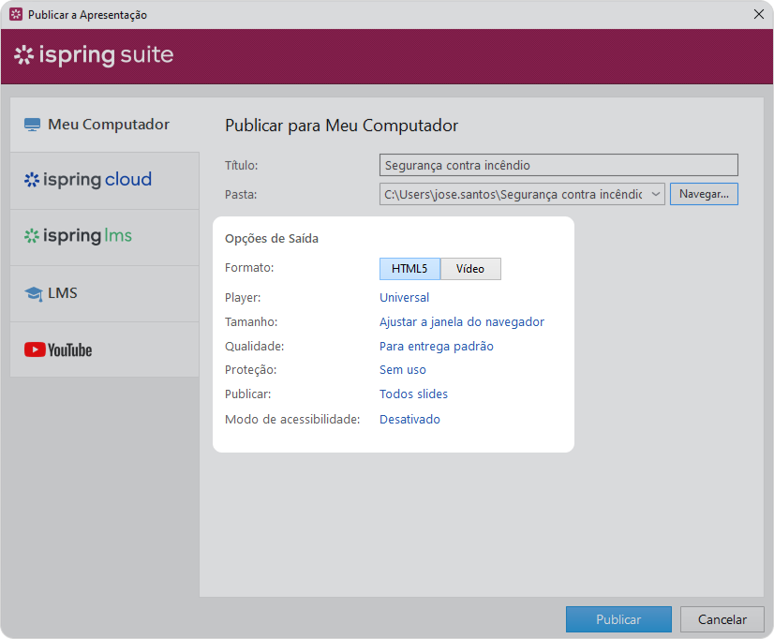
Task: Click the iSpring Suite logo in header
Action: tap(94, 54)
